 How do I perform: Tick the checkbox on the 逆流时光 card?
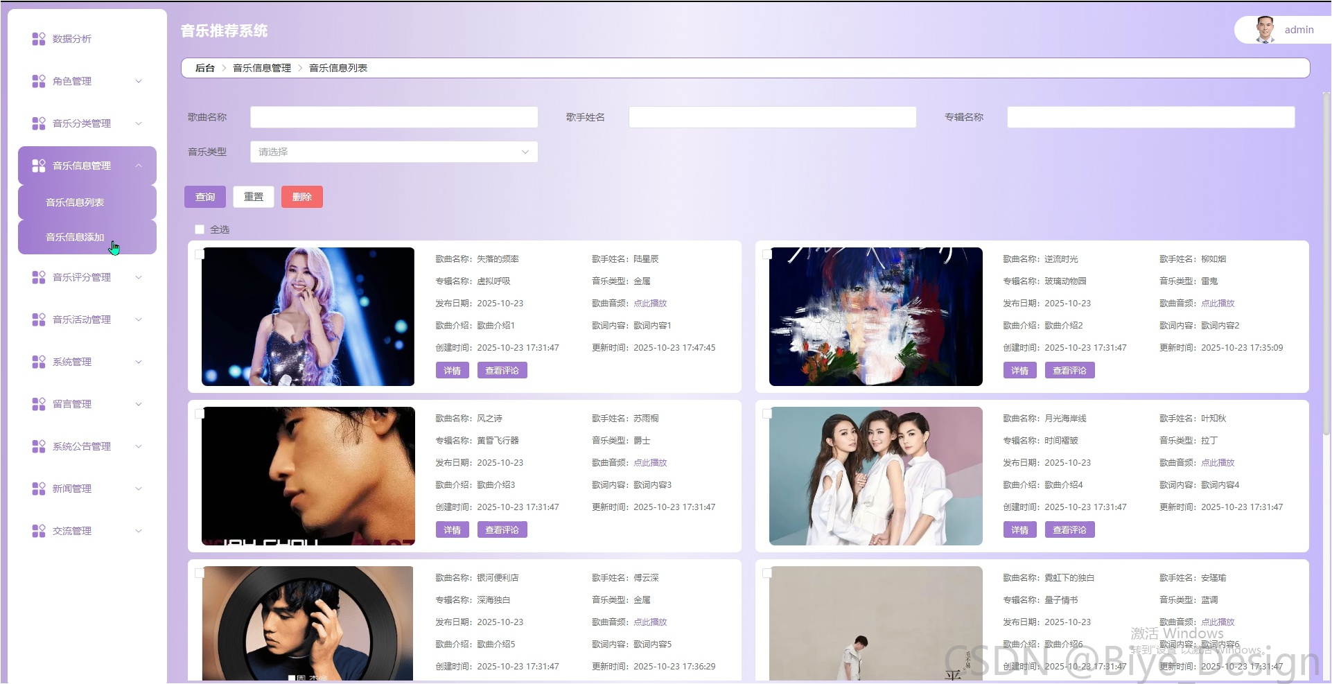point(767,254)
